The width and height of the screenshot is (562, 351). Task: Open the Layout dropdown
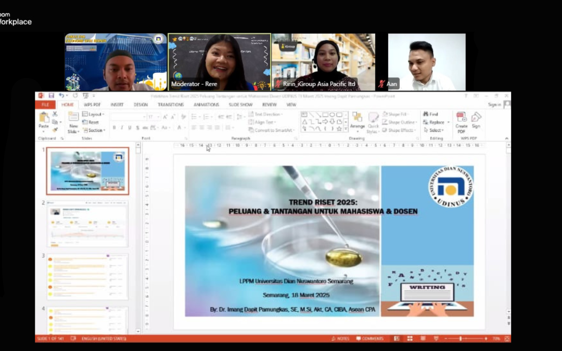pos(93,114)
